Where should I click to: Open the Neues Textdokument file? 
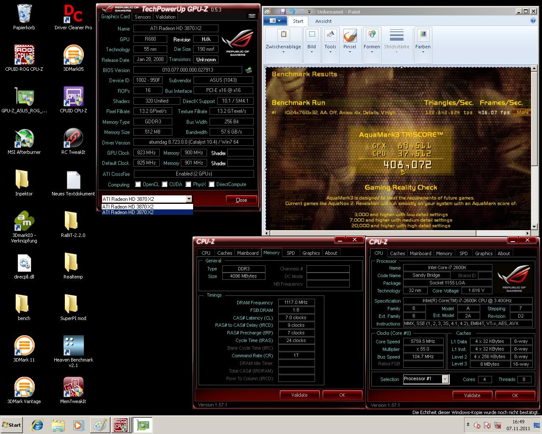[73, 183]
